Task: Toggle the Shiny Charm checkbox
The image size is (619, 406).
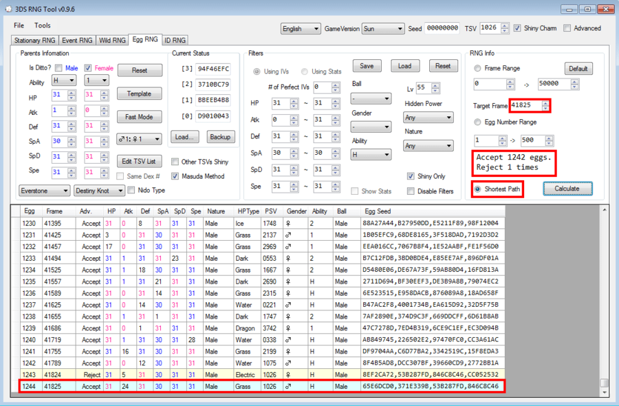Action: coord(517,28)
